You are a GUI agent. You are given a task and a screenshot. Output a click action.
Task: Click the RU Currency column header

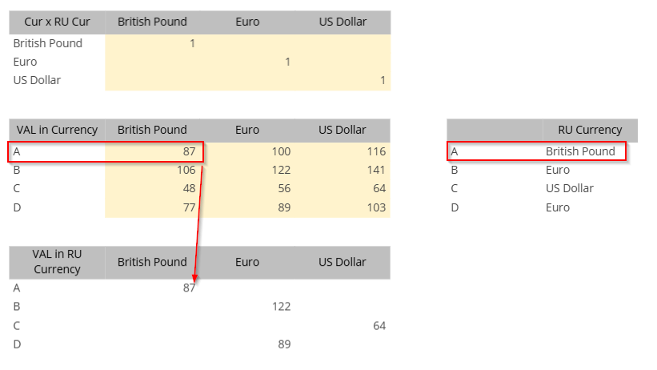pos(590,131)
